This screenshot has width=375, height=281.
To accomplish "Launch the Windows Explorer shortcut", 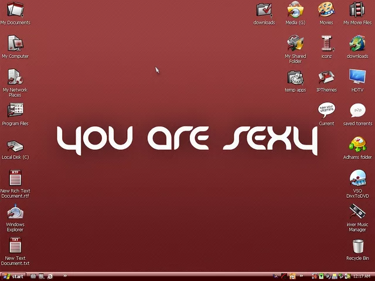I will 15,217.
